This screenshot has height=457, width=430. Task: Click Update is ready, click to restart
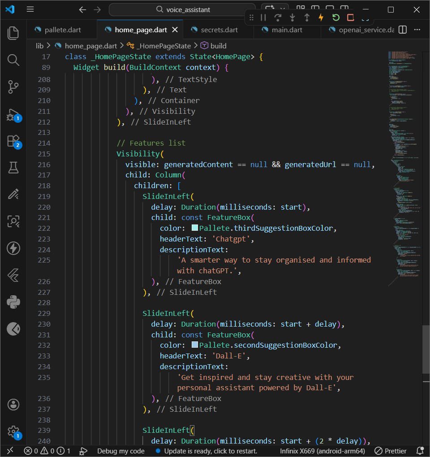tap(206, 451)
